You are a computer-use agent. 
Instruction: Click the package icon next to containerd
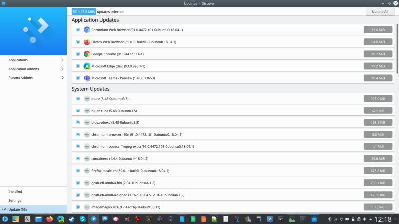[x=87, y=159]
